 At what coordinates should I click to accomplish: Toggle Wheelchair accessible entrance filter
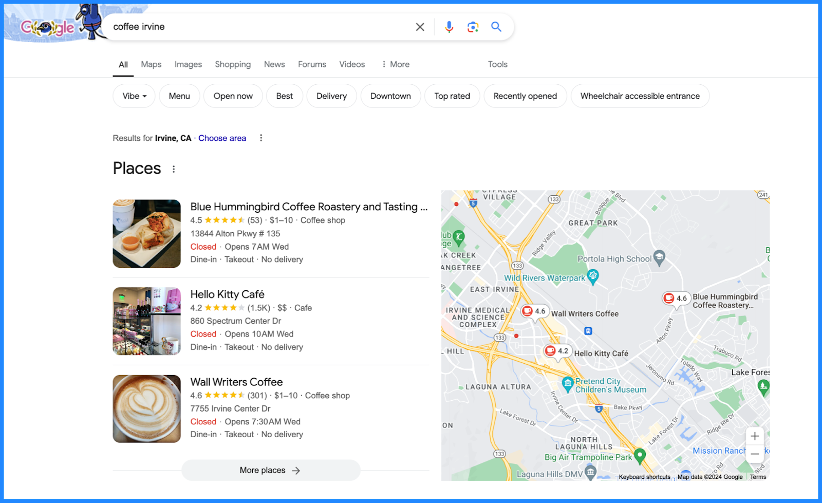640,96
